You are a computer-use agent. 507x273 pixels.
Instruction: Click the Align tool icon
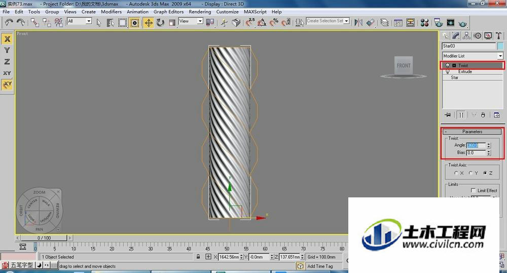click(x=370, y=22)
